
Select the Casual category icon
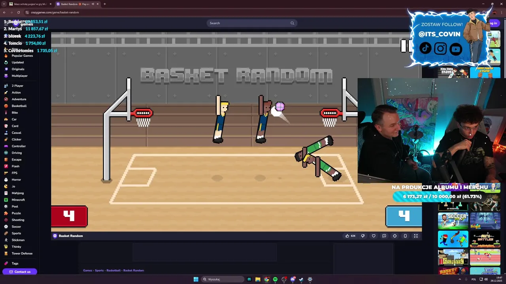[x=6, y=133]
